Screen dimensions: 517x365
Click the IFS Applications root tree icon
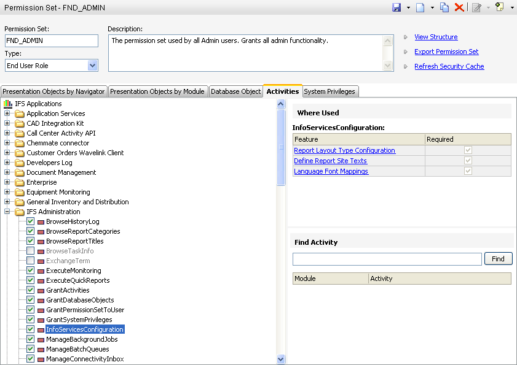tap(8, 104)
